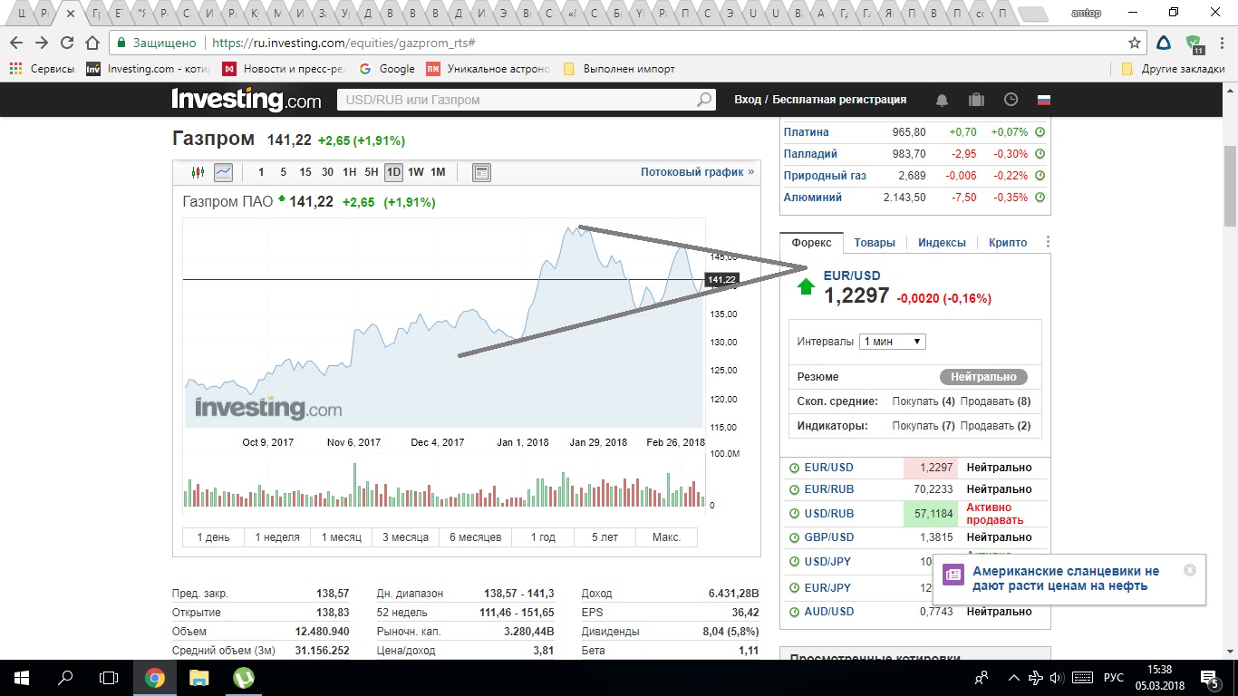
Task: Change language via Russian flag icon
Action: [x=1043, y=100]
